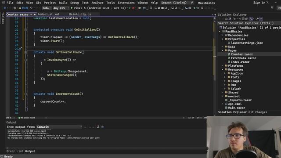The height and width of the screenshot is (158, 281).
Task: Collapse the Properties folder
Action: [x=223, y=39]
